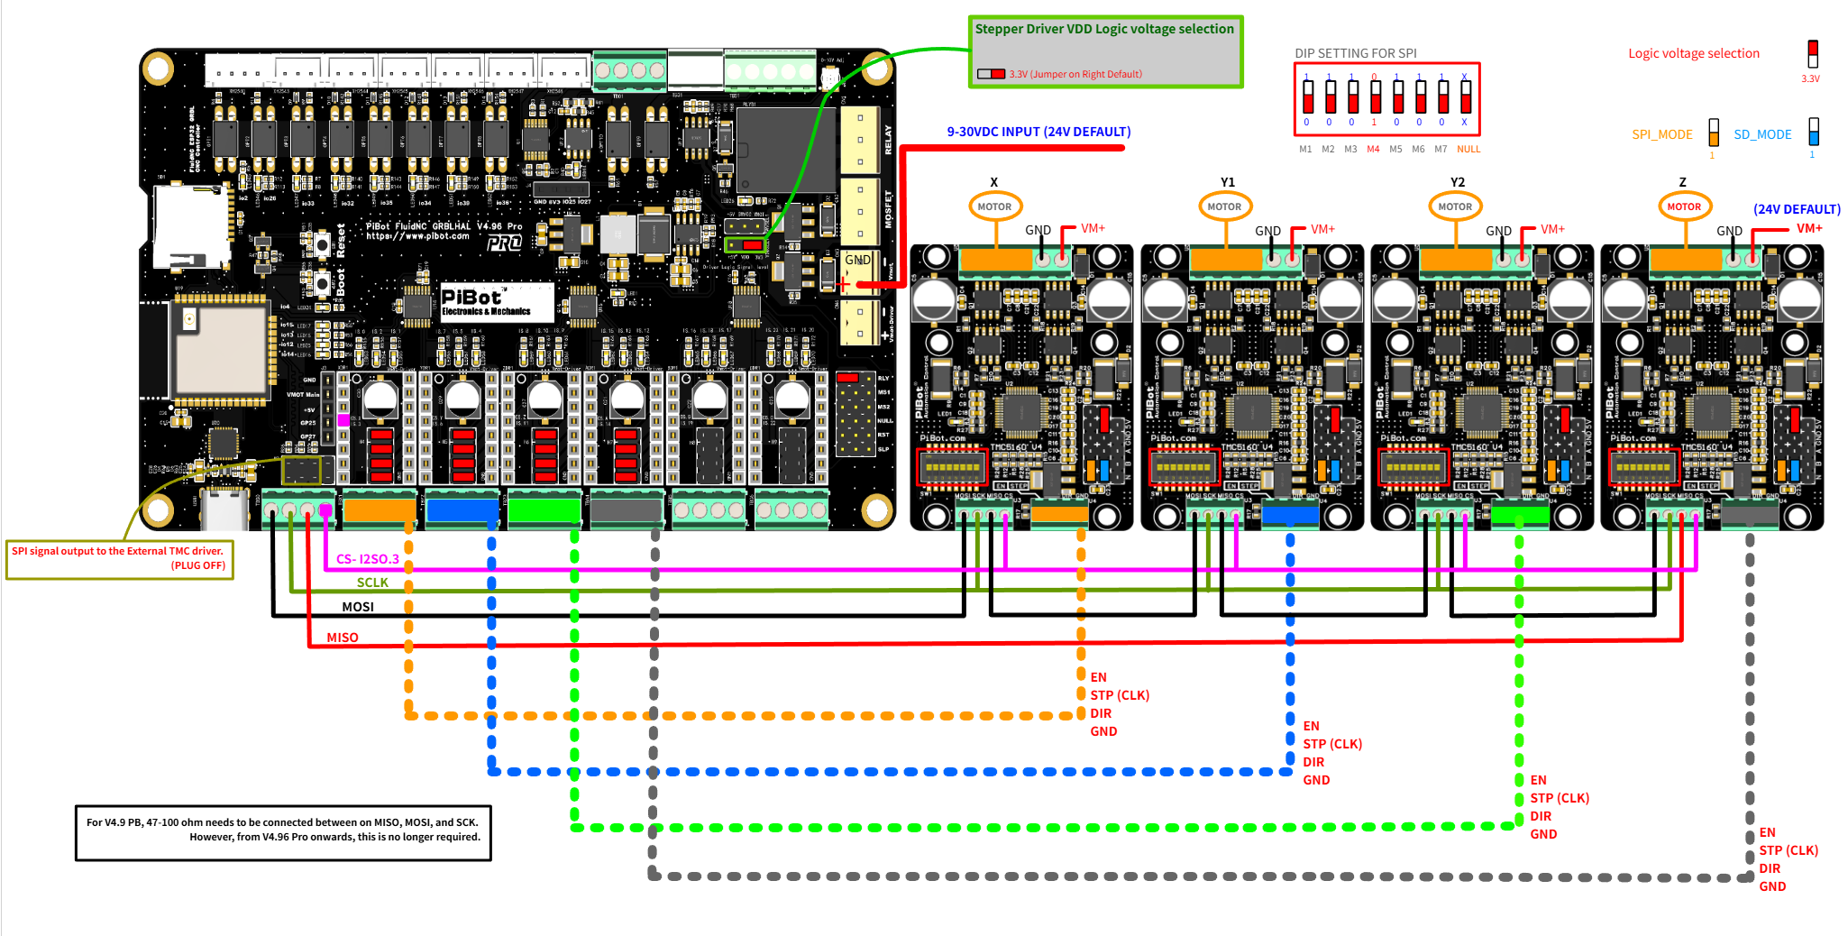Click the 'VM+' label on the X driver
The image size is (1848, 936).
click(1093, 229)
